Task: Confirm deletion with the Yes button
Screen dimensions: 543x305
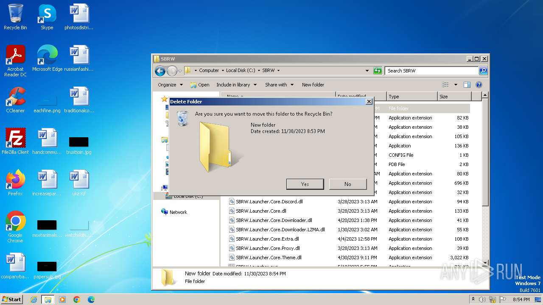Action: pos(305,184)
